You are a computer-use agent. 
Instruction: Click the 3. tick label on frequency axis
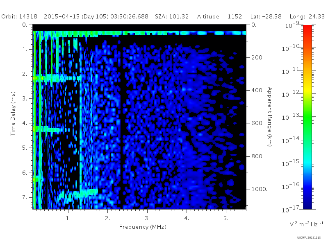tap(147, 219)
